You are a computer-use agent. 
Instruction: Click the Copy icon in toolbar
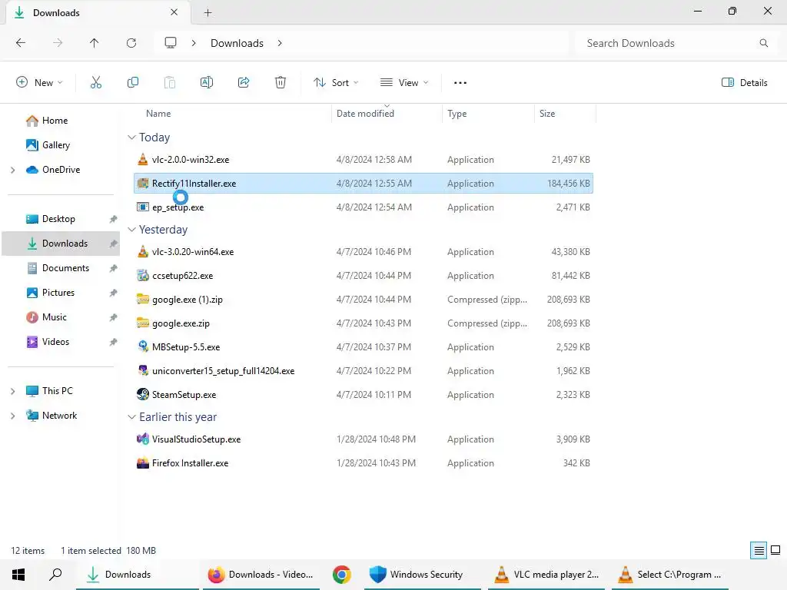tap(132, 83)
